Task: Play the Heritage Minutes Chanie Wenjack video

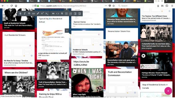Action: pyautogui.click(x=143, y=56)
